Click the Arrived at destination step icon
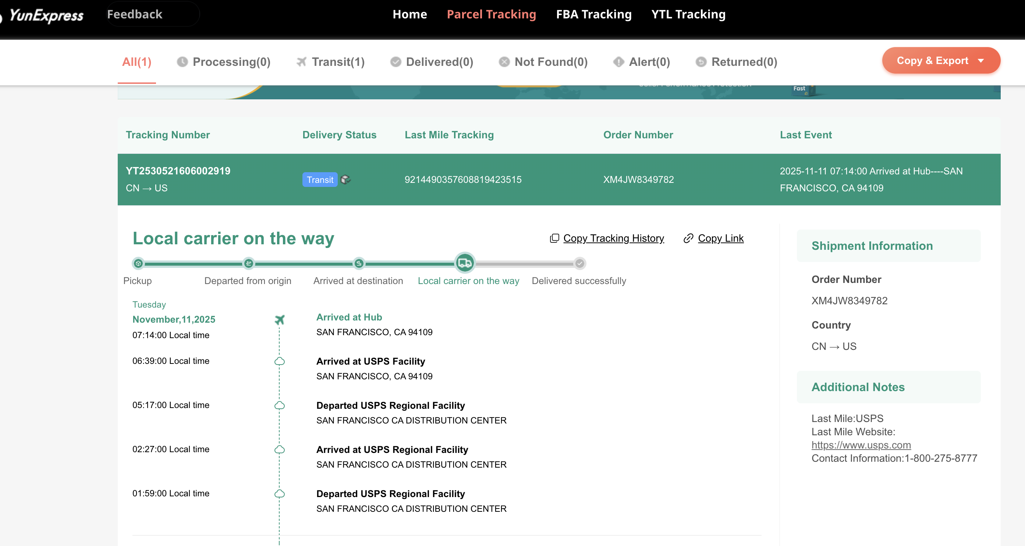Image resolution: width=1025 pixels, height=546 pixels. [359, 263]
